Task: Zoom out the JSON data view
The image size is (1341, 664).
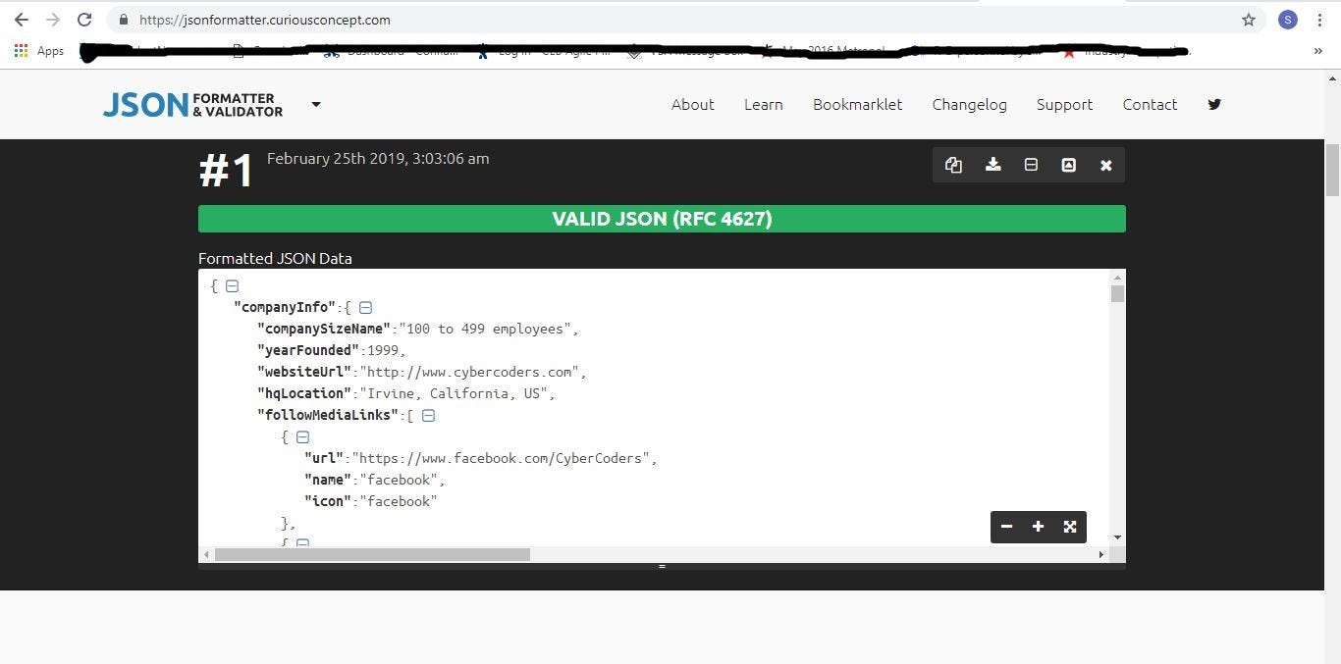Action: click(x=1006, y=527)
